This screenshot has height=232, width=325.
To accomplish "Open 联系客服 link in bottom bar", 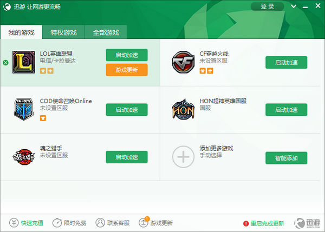I will tap(118, 223).
